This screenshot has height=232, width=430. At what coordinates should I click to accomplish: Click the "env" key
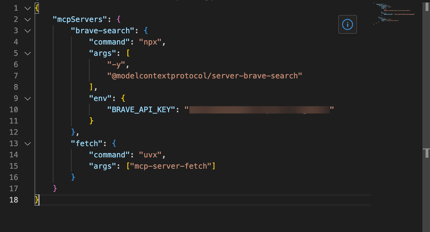coord(101,98)
